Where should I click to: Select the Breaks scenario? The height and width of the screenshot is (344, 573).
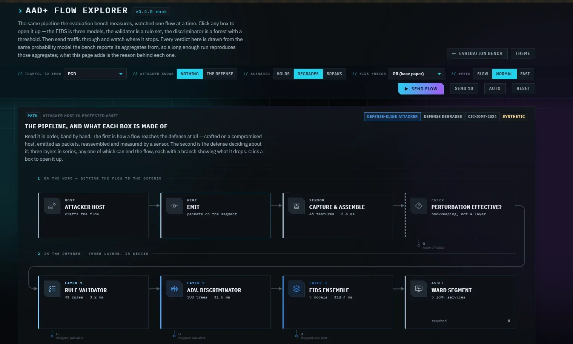click(334, 74)
